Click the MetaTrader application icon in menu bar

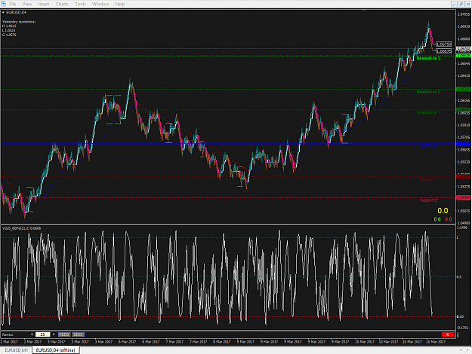tap(3, 4)
